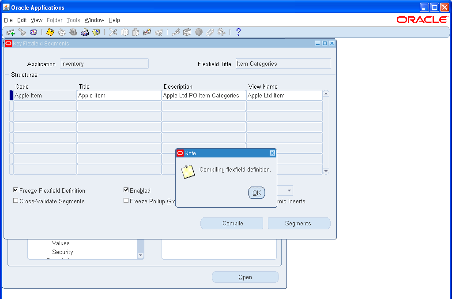Open the Show Navigator compass icon

(33, 32)
